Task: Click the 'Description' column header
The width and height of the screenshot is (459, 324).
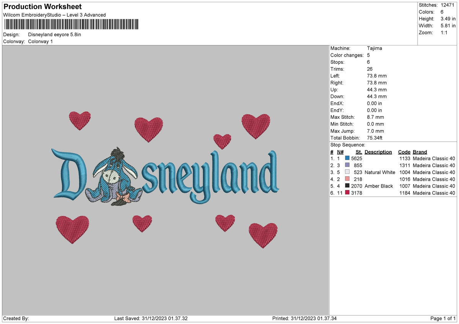Action: (x=378, y=152)
